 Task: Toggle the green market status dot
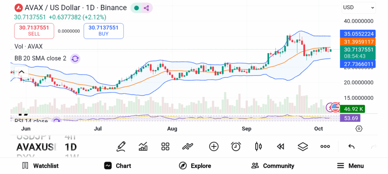pos(136,8)
